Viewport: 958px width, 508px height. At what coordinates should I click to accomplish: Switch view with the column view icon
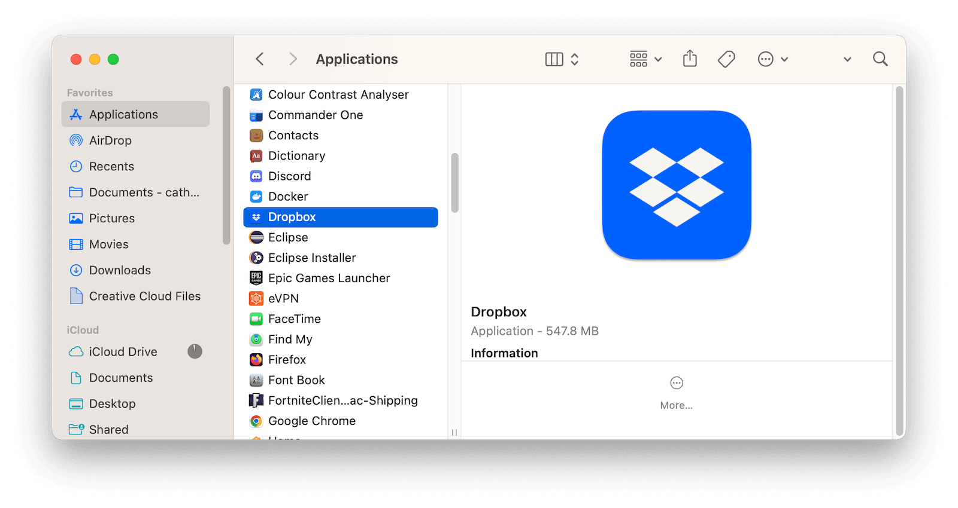click(x=554, y=59)
